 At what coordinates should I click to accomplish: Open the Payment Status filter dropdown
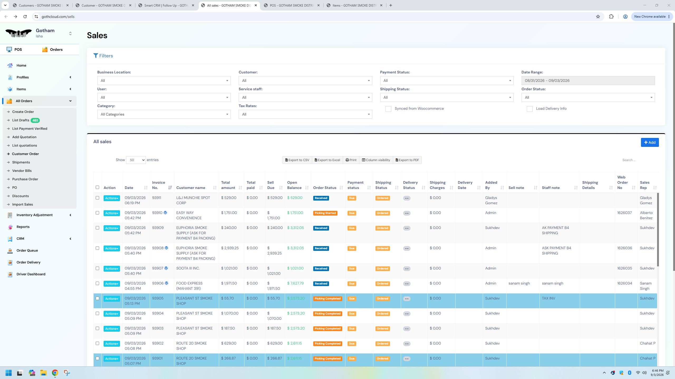click(447, 81)
